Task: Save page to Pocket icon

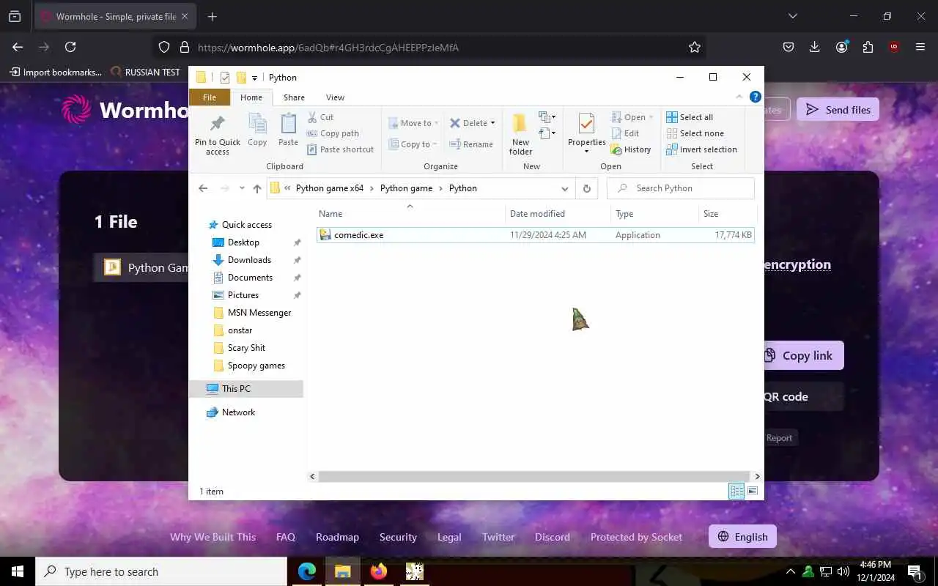Action: pos(789,47)
